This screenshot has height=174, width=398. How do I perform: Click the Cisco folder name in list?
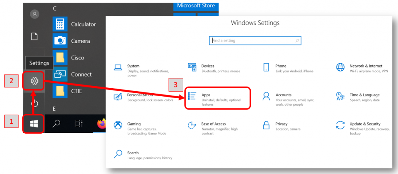coord(77,58)
